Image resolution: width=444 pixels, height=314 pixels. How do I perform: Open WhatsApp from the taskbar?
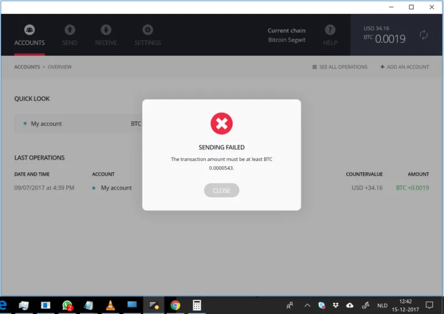tap(67, 305)
